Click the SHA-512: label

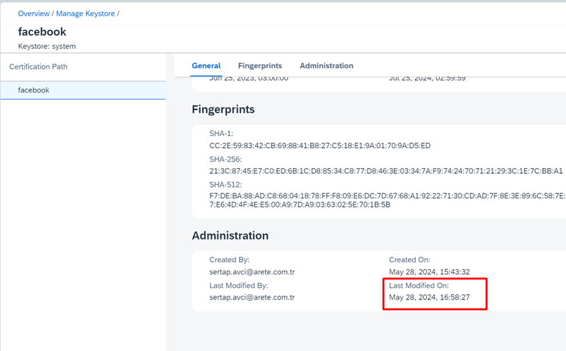tap(226, 184)
